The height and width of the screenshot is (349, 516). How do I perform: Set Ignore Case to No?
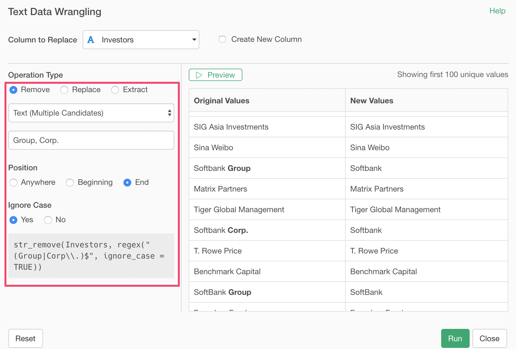(x=48, y=220)
